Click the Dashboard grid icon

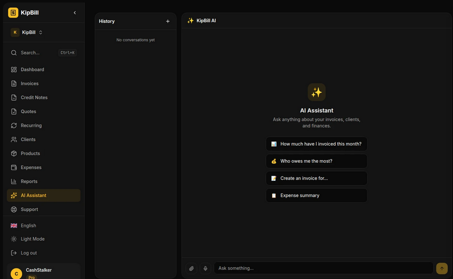point(14,69)
